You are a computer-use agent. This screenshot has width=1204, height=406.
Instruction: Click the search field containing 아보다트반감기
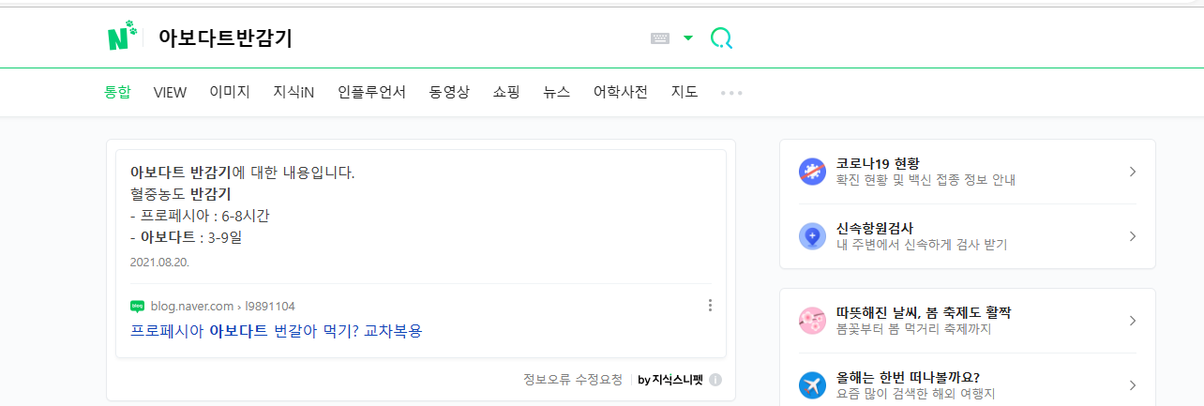pyautogui.click(x=394, y=38)
